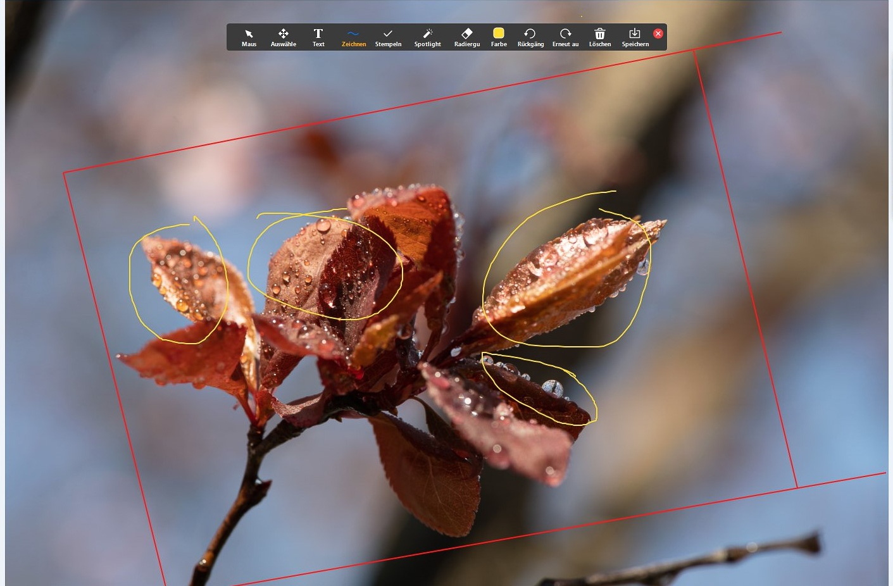Undo last annotation with Rückgängig
This screenshot has height=586, width=893.
(x=530, y=37)
